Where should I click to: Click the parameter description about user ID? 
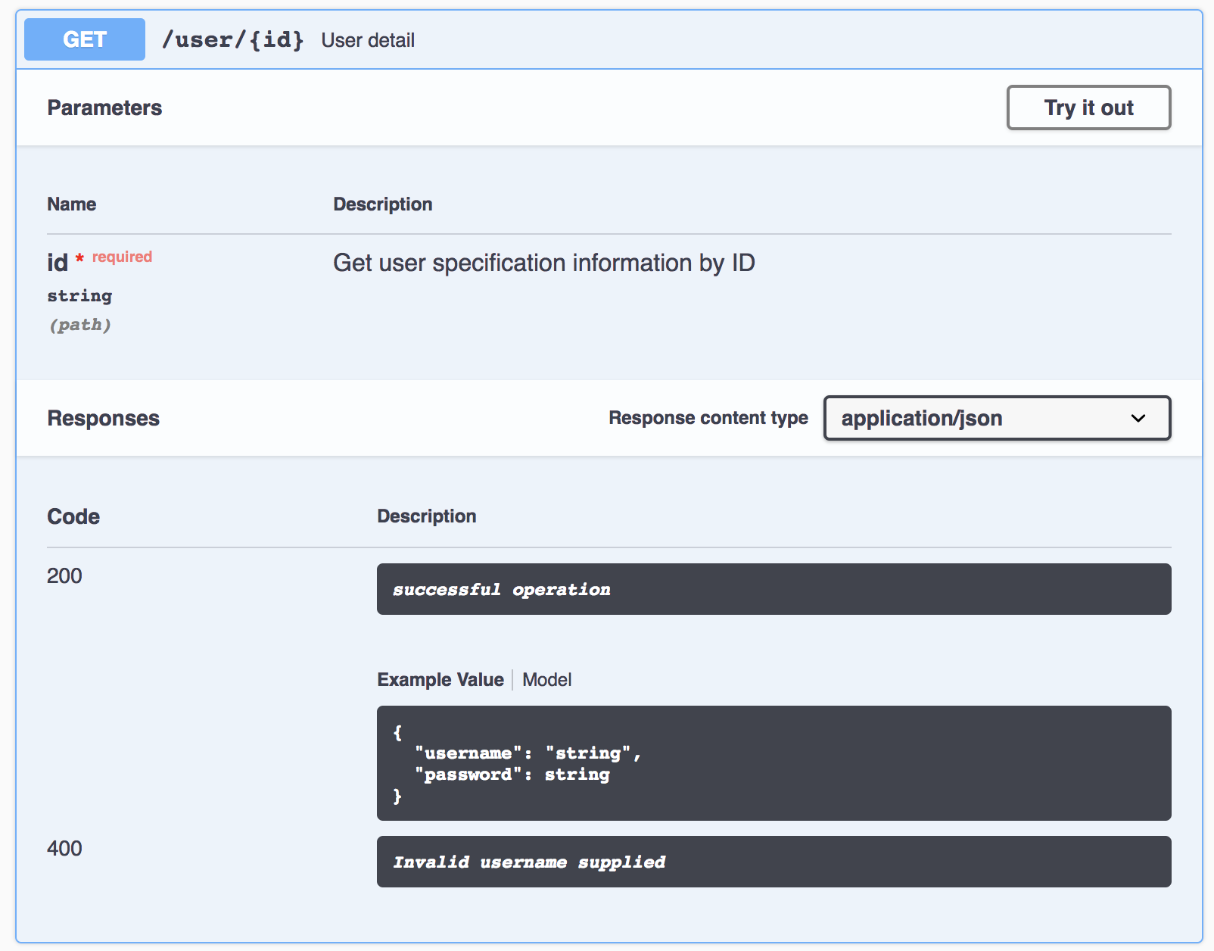(544, 263)
